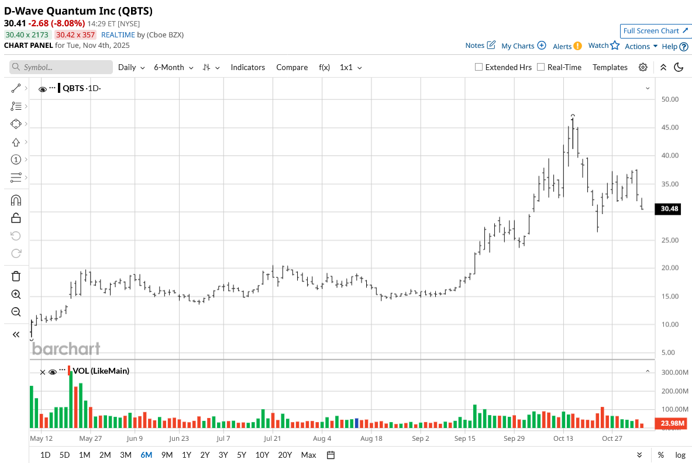
Task: Click the Help question mark icon
Action: pos(684,46)
